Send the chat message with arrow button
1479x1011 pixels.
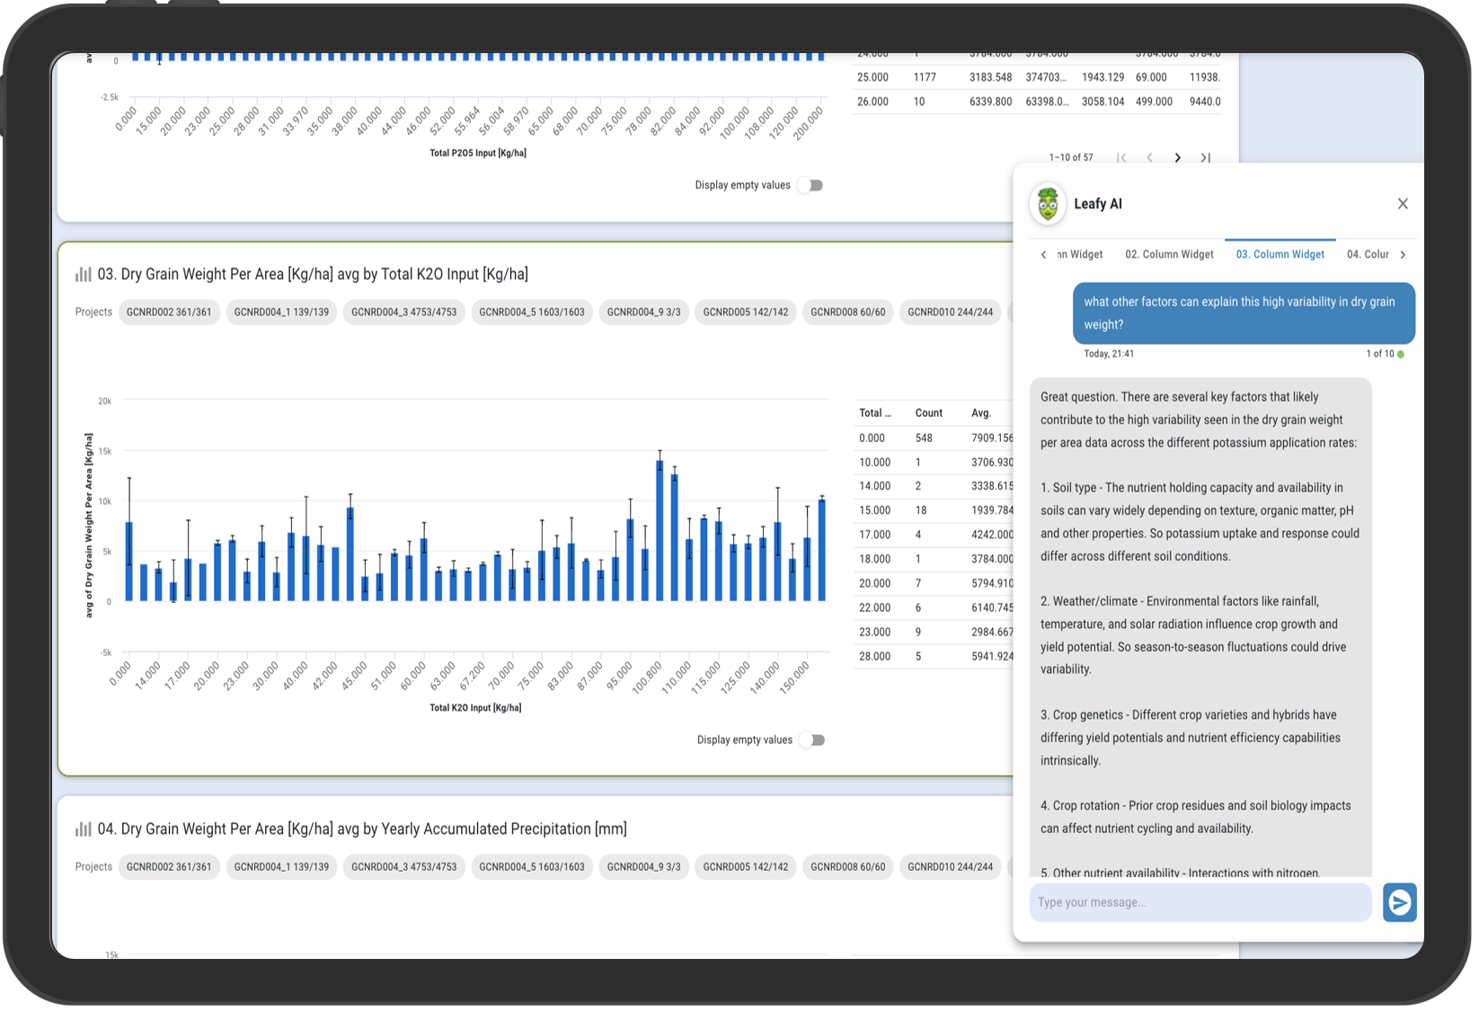point(1399,902)
